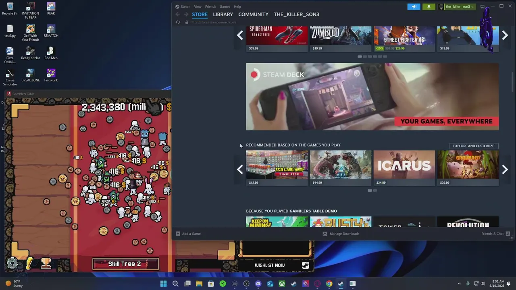Show next recommended games with right arrow
The height and width of the screenshot is (290, 516).
505,170
